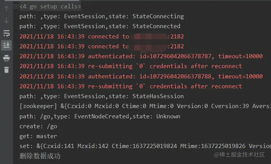Click the StateConnecting console line
The height and width of the screenshot is (164, 271).
(102, 16)
